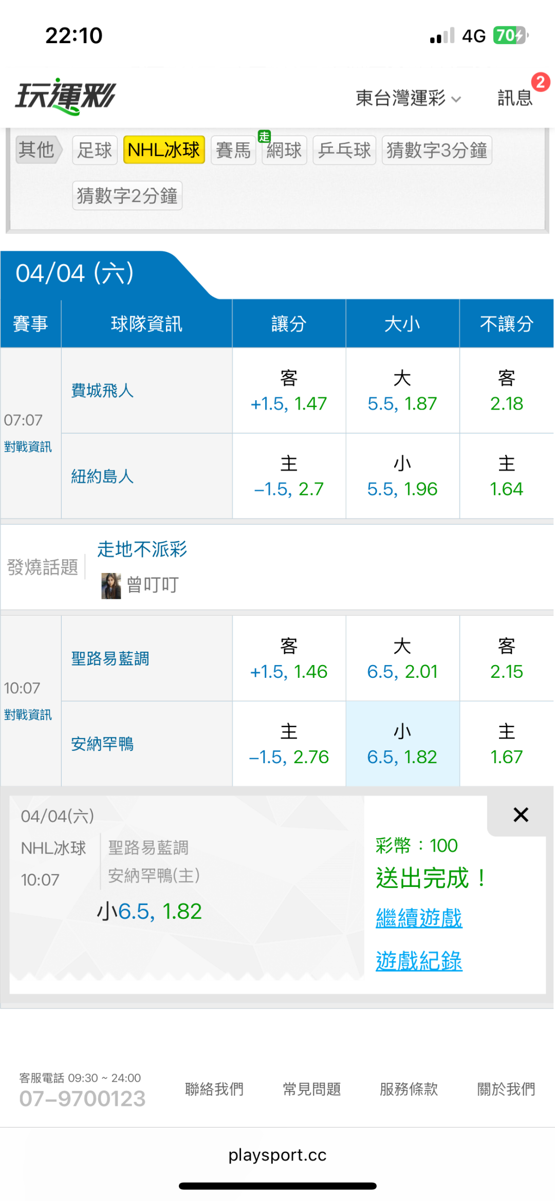Screen dimensions: 555x1201
Task: Toggle 小 6.5, 1.82 bet for 安納罕鴨
Action: click(402, 744)
